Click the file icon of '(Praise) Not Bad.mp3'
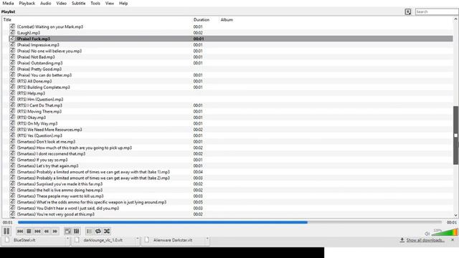The height and width of the screenshot is (258, 459). coord(12,57)
